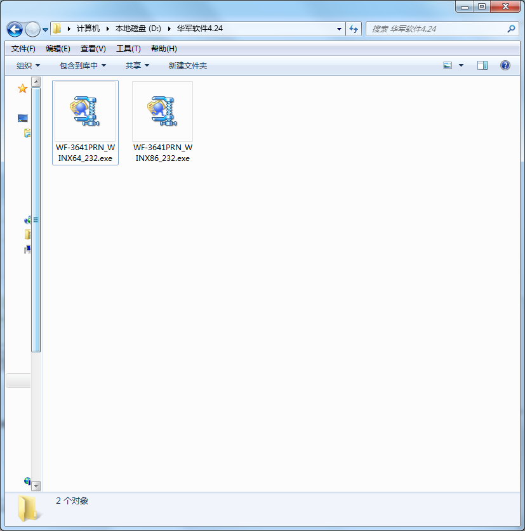Close the Explorer window
This screenshot has width=525, height=531.
pyautogui.click(x=505, y=7)
